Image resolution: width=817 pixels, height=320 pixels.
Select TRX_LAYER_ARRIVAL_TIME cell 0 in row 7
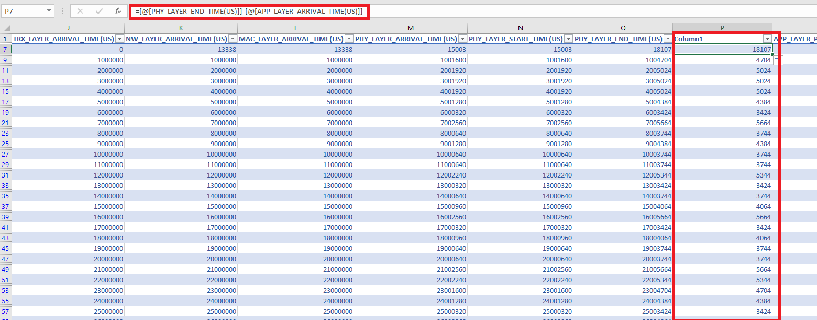68,49
